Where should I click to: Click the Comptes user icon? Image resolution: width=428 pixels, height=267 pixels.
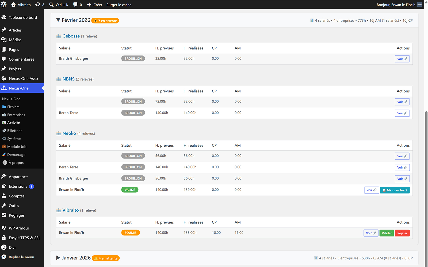point(4,196)
